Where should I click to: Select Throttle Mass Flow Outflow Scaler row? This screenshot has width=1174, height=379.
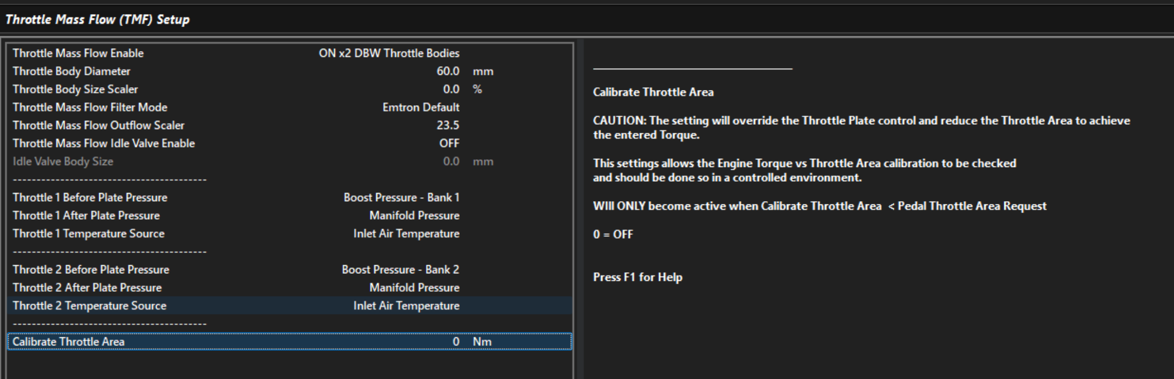coord(289,125)
